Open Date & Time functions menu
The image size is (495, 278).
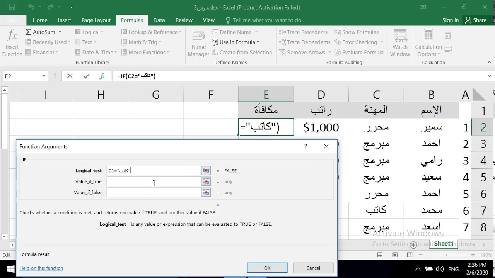(x=96, y=52)
